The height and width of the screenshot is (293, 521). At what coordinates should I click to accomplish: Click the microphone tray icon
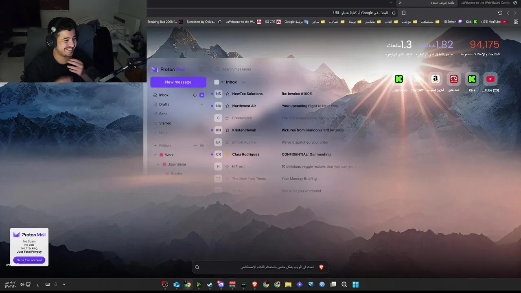(56, 284)
